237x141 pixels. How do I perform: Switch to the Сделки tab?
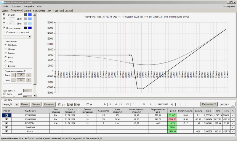click(68, 11)
